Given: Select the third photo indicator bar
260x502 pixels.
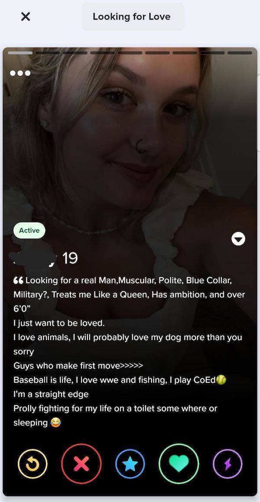Looking at the screenshot, I should click(x=75, y=53).
